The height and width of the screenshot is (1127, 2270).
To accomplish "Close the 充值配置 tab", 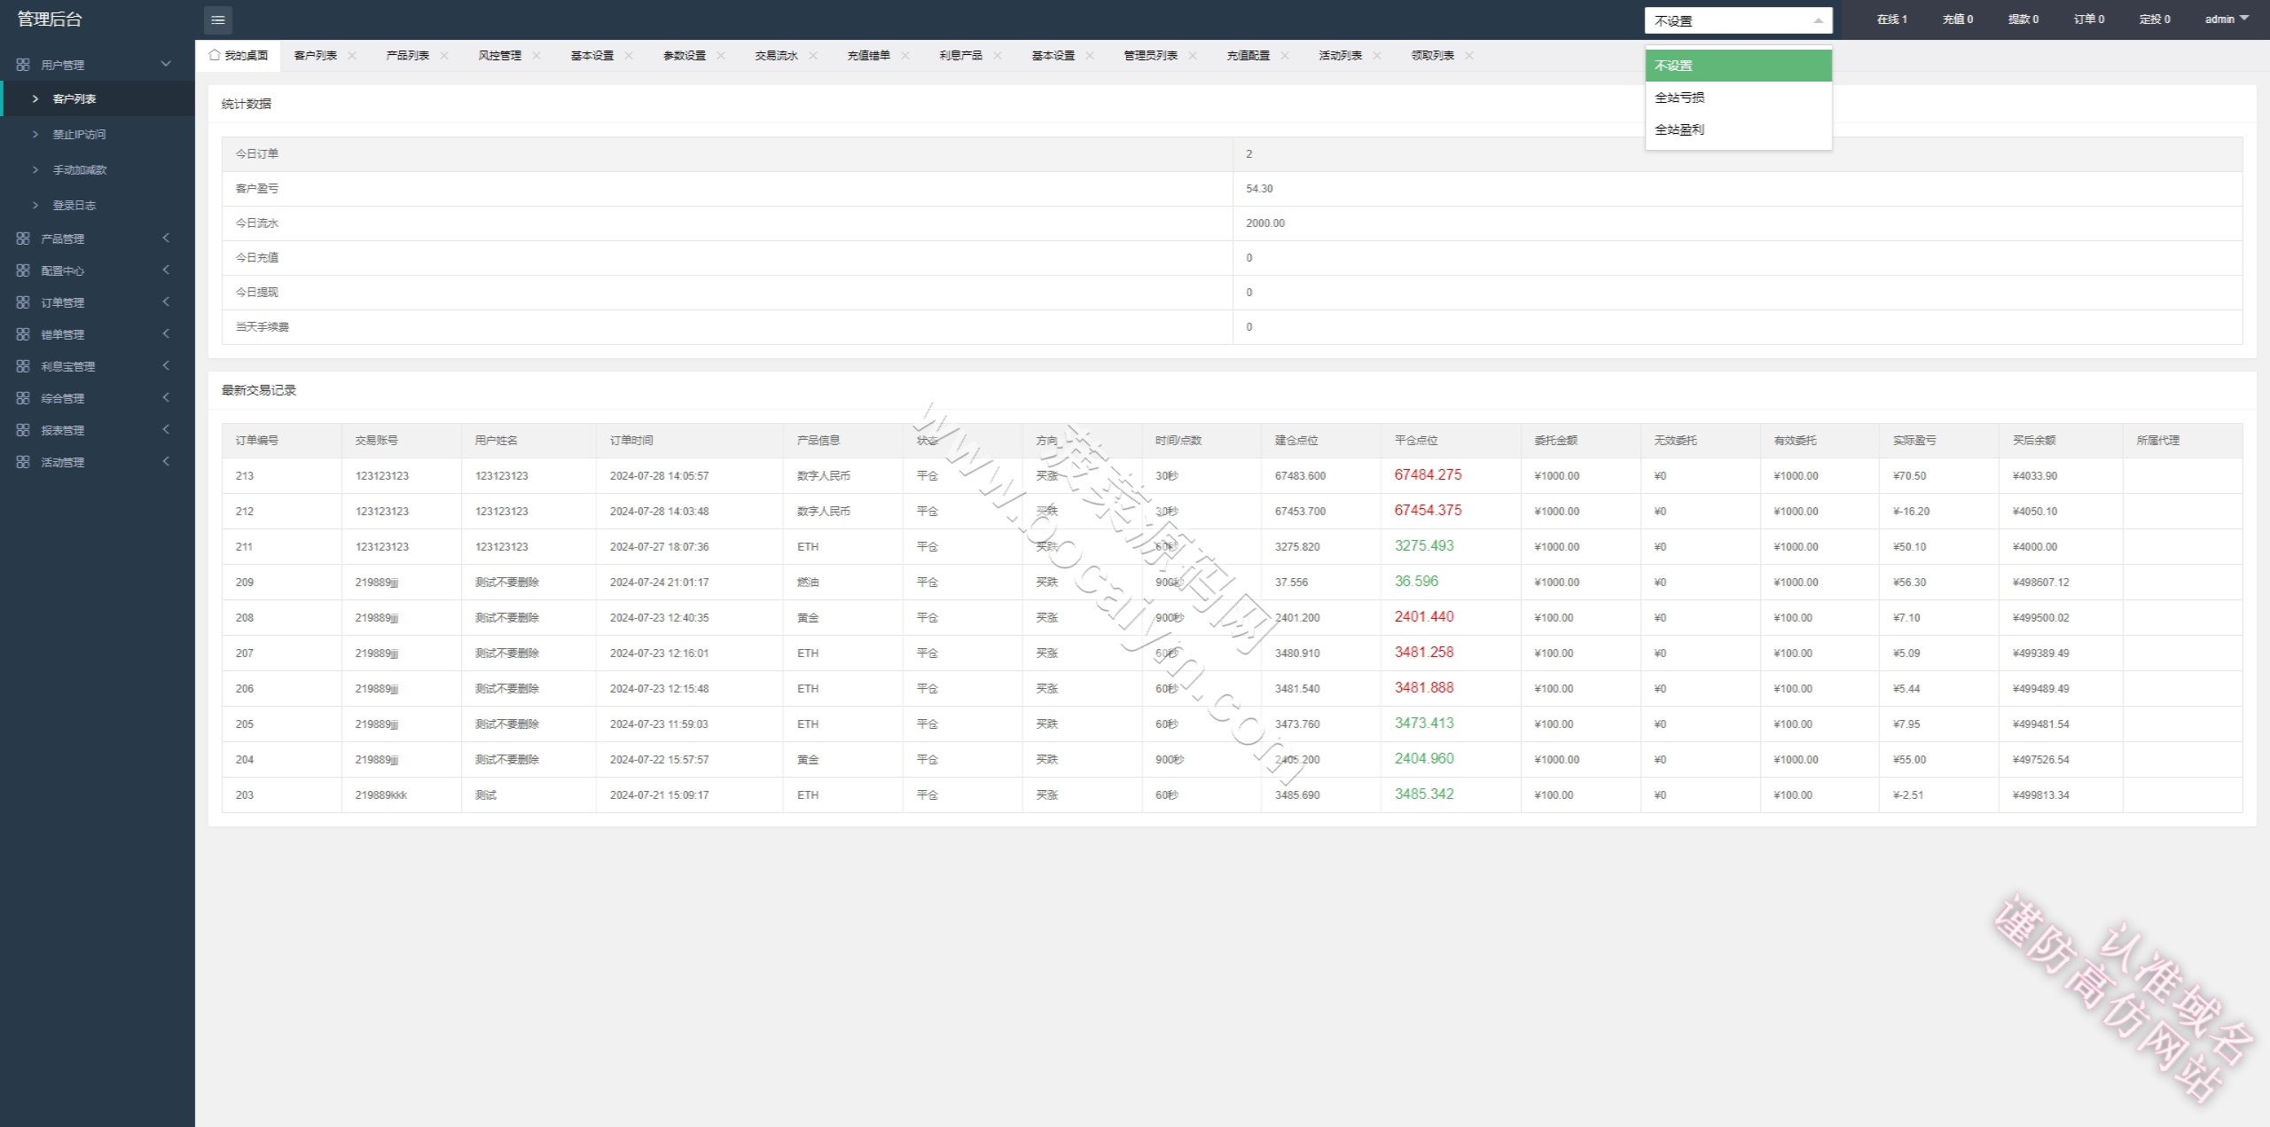I will 1285,55.
